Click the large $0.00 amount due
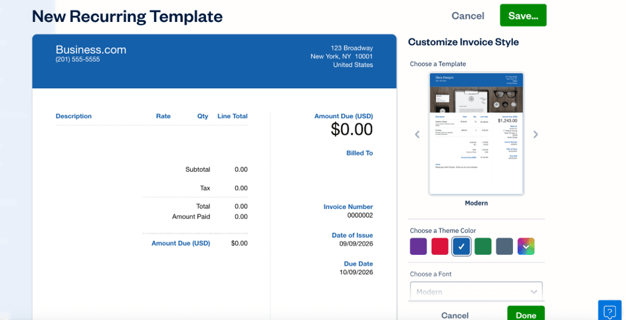626x320 pixels. (352, 129)
